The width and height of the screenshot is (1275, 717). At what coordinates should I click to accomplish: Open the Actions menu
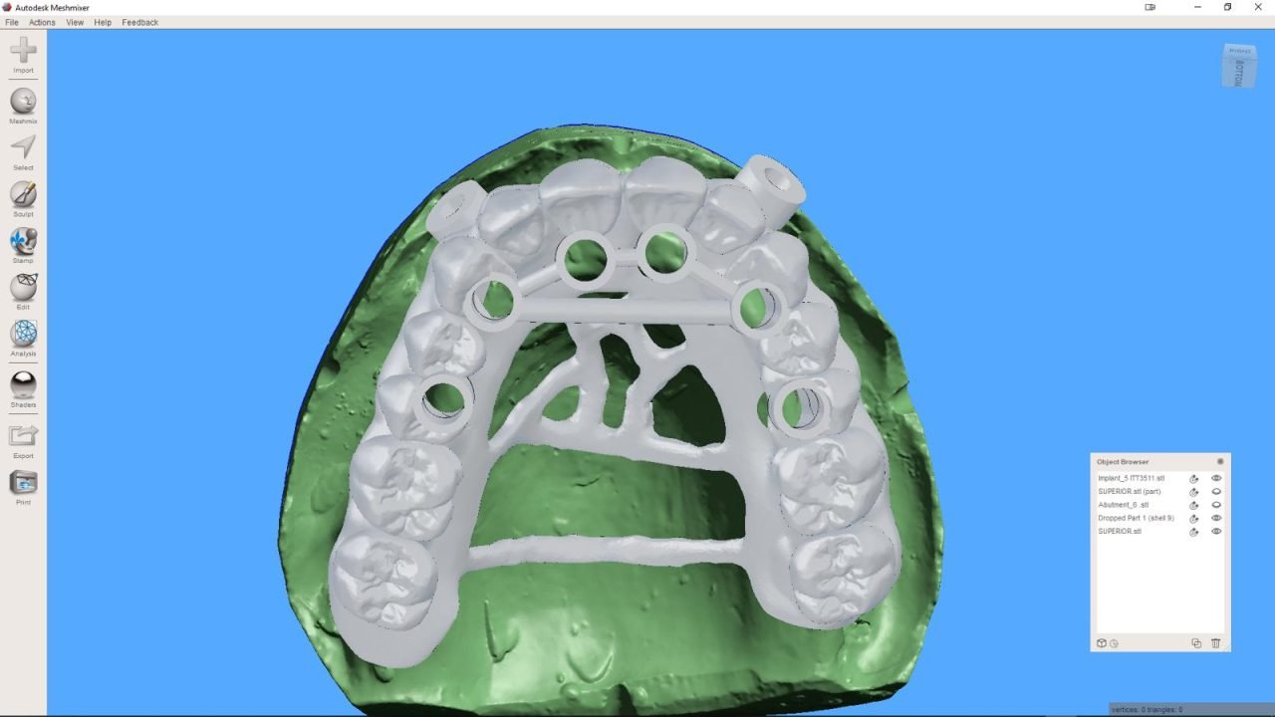click(42, 22)
